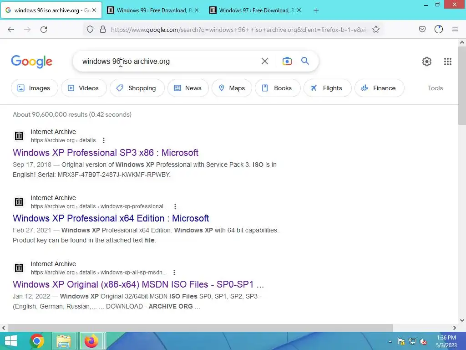Screen dimensions: 466x350
Task: Go back with the browser back arrow
Action: pos(11,30)
